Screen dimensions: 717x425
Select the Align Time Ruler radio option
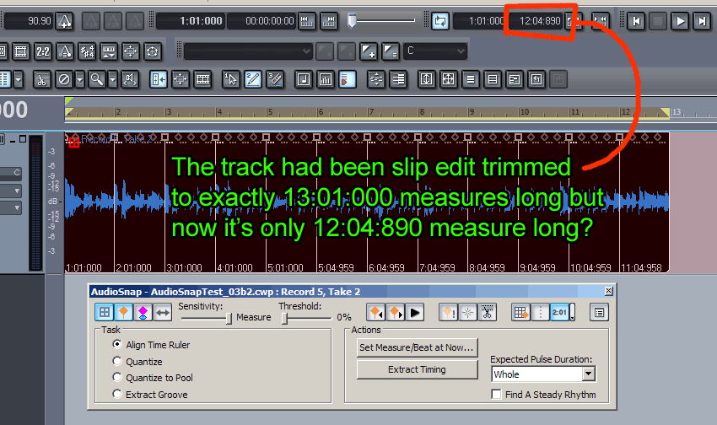(x=117, y=345)
